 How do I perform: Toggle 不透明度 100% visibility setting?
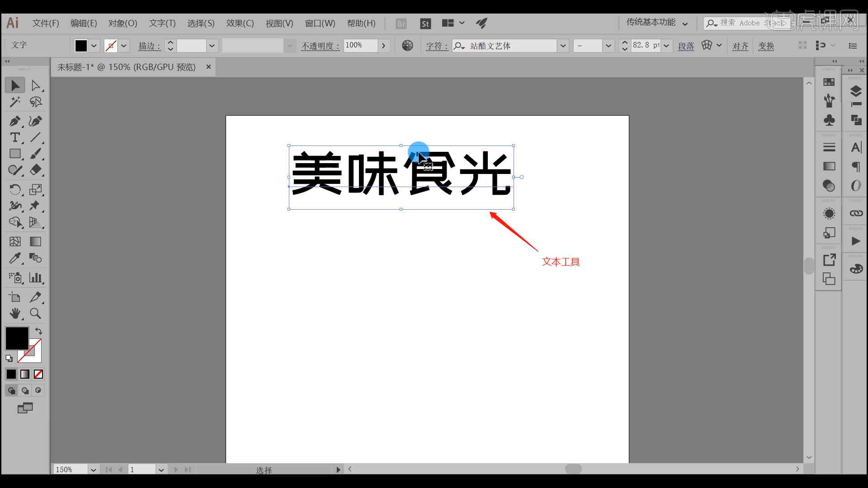click(383, 45)
